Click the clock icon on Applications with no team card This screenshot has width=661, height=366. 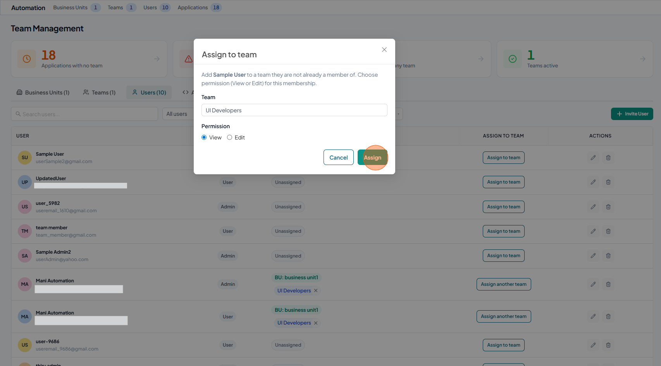(27, 59)
